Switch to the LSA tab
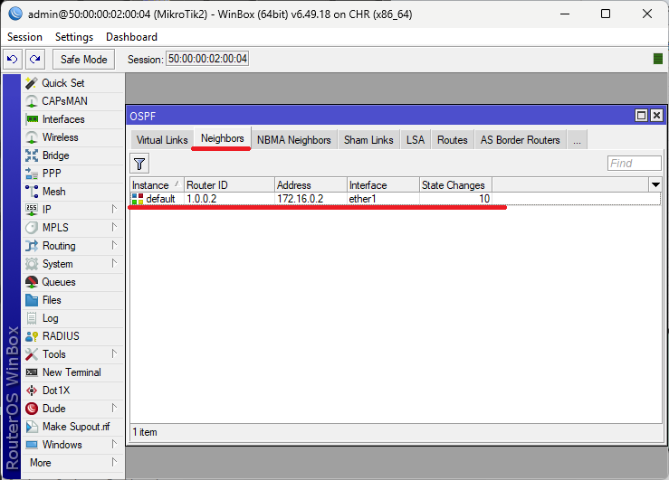Screen dimensions: 669x480 pyautogui.click(x=415, y=140)
